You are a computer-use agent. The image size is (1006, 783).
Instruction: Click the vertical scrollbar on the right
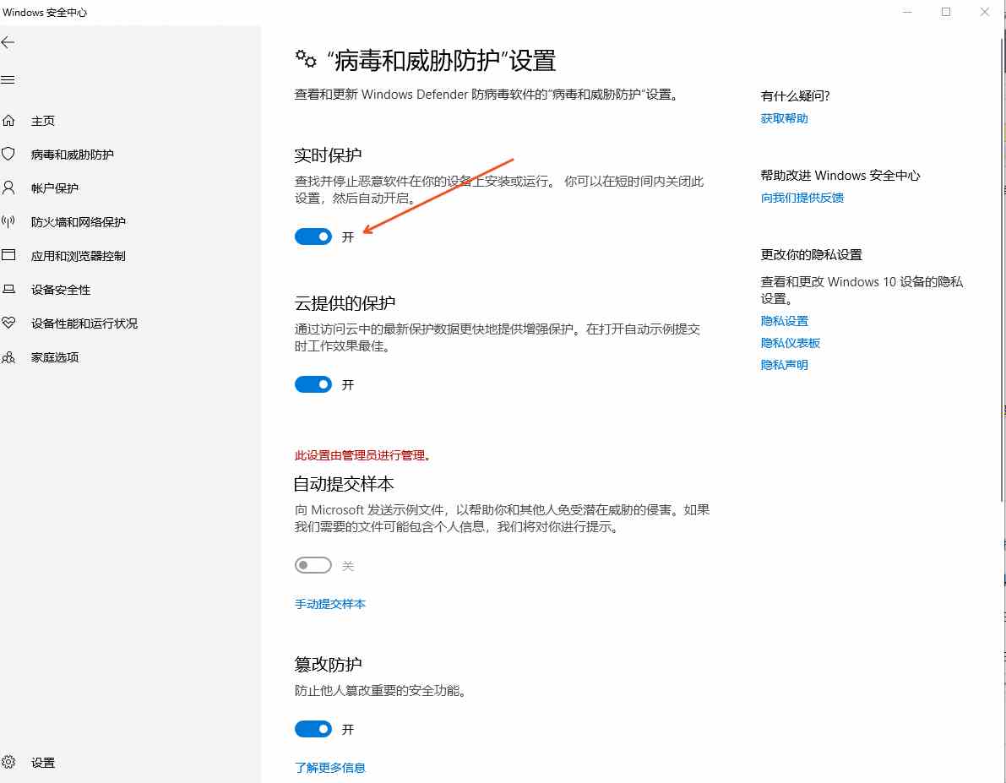pyautogui.click(x=1002, y=269)
